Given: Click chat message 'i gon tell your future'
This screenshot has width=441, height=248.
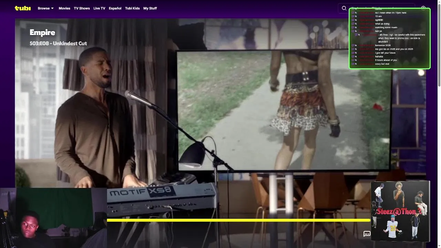Looking at the screenshot, I should (385, 53).
